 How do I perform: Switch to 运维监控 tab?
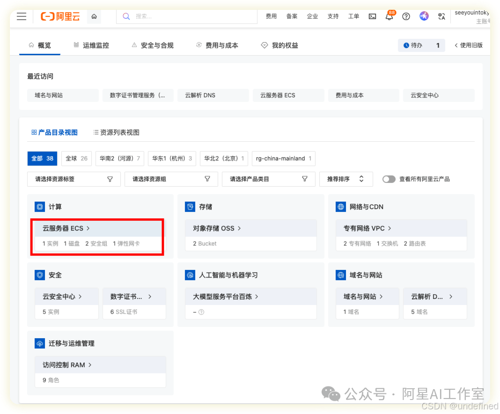click(91, 45)
